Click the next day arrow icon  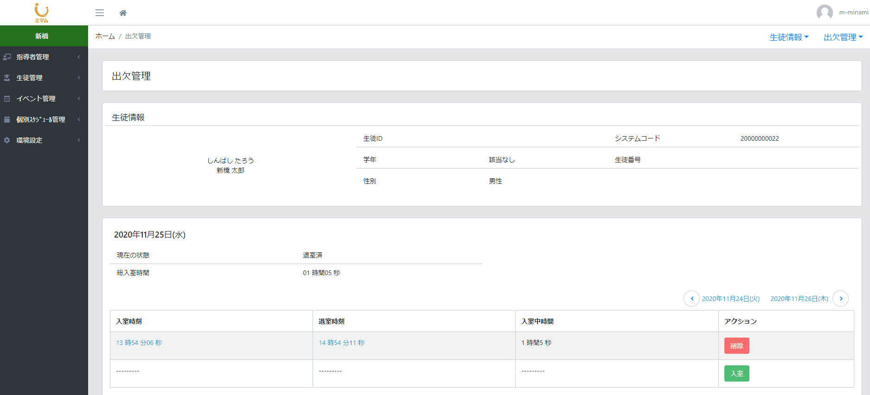[x=840, y=299]
